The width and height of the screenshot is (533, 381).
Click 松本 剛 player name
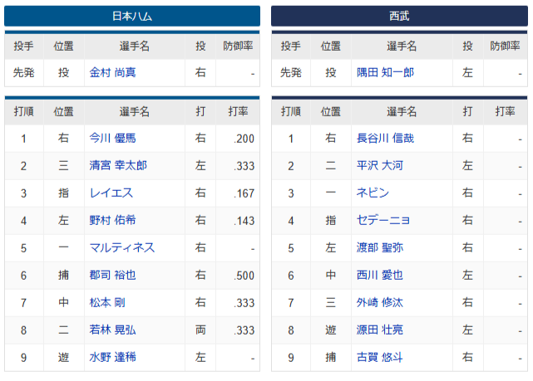(x=107, y=303)
